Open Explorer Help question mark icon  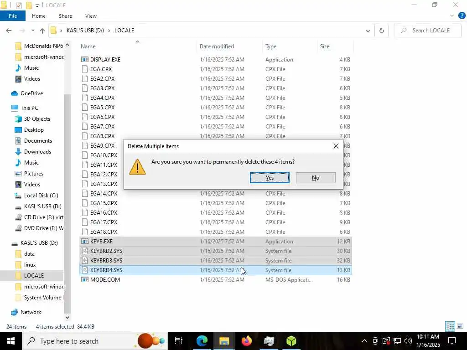pos(462,16)
